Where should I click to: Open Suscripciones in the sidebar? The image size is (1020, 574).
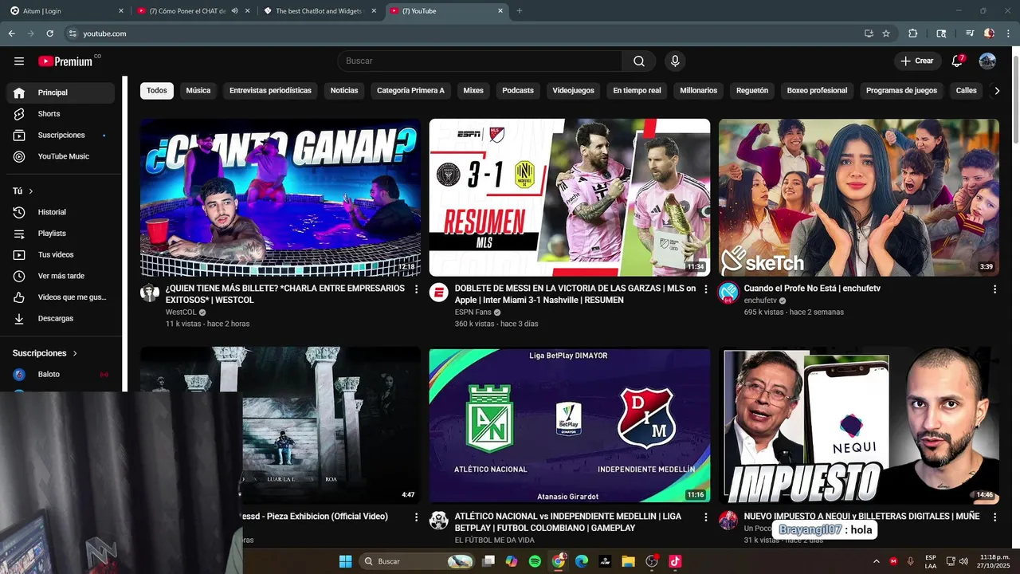click(x=61, y=136)
